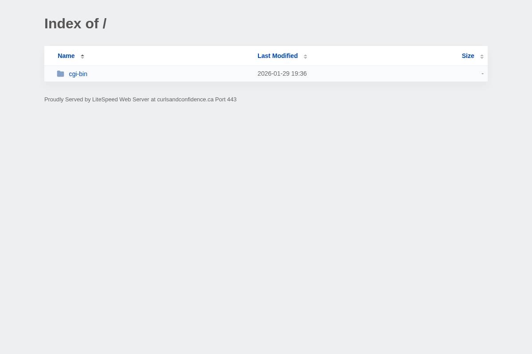This screenshot has width=532, height=354.
Task: Sort the listing by Size
Action: (468, 56)
